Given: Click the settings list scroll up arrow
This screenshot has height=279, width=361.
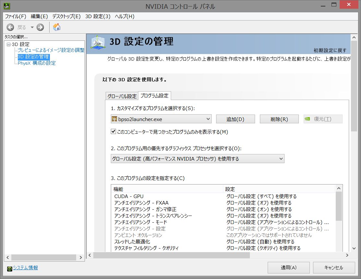Looking at the screenshot, I should 339,188.
